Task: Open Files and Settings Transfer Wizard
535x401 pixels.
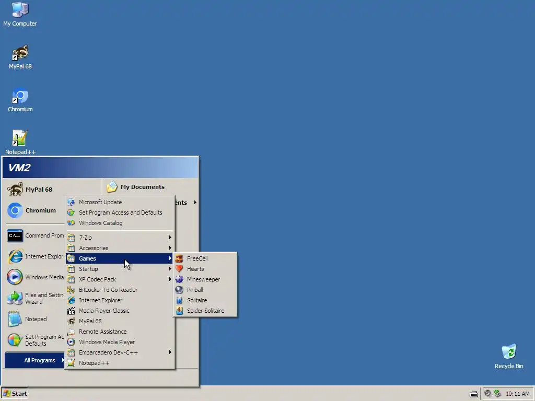Action: click(35, 298)
